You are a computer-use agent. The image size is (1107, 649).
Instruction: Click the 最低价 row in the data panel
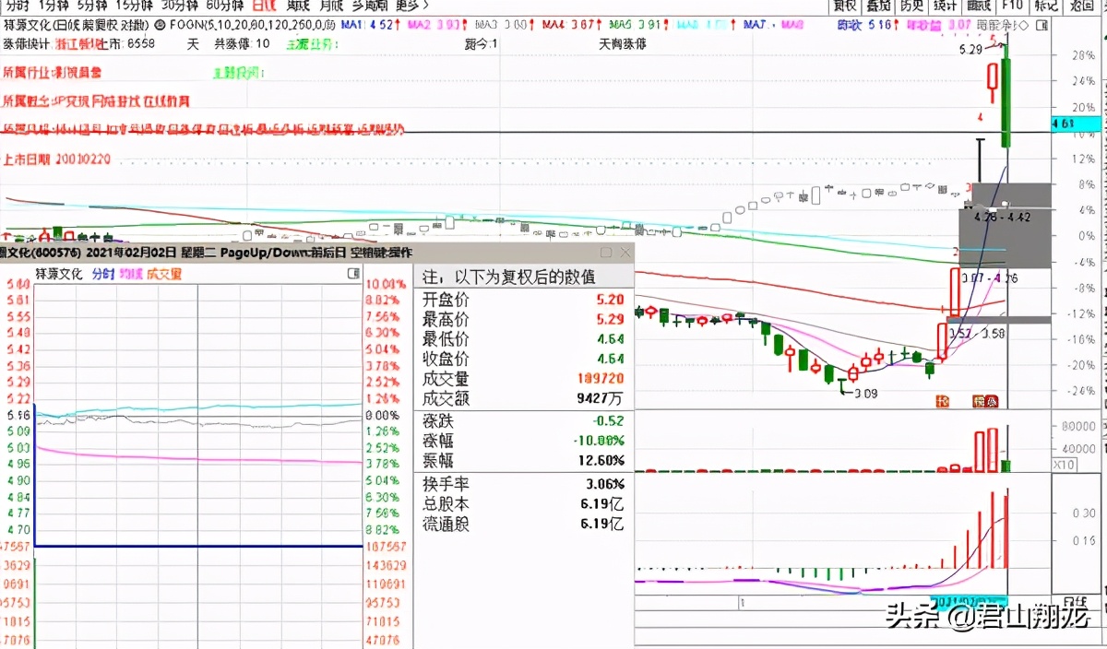[523, 339]
